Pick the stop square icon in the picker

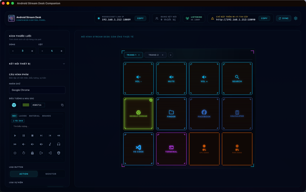pyautogui.click(x=32, y=136)
